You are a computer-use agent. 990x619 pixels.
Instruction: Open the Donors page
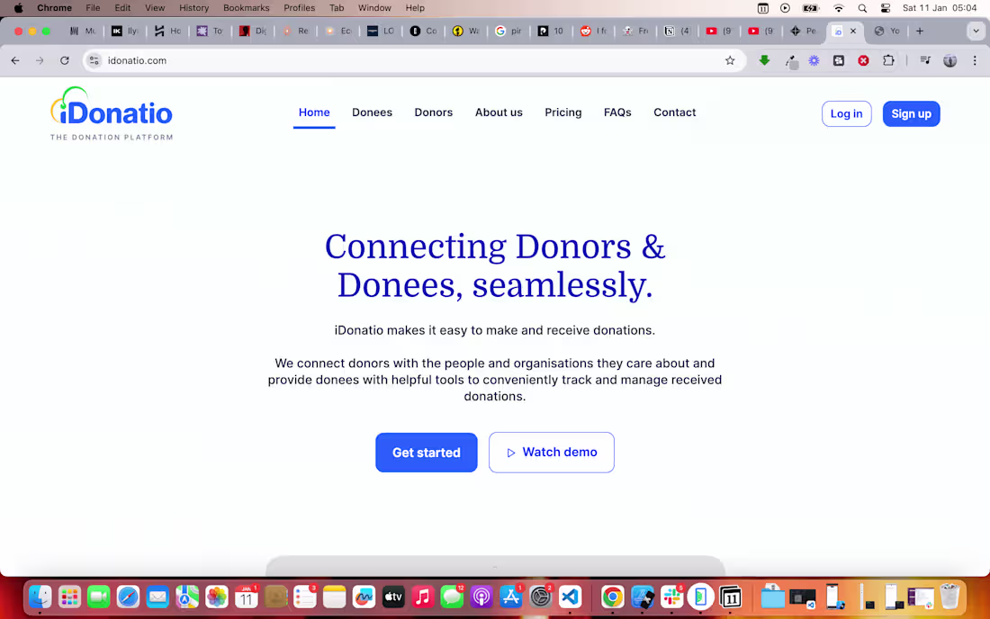pyautogui.click(x=433, y=112)
